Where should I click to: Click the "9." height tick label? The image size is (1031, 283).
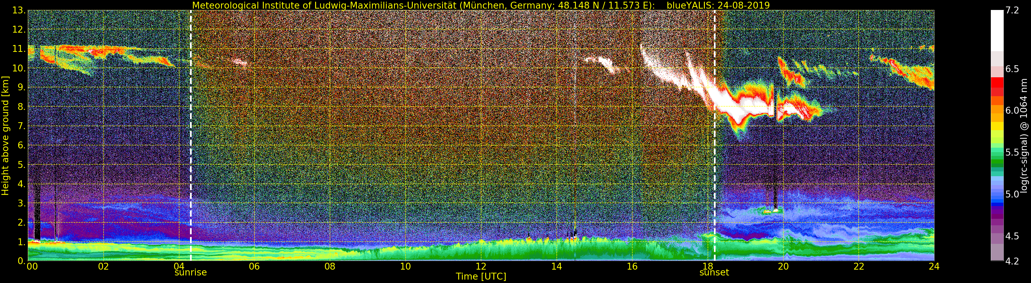tap(21, 87)
